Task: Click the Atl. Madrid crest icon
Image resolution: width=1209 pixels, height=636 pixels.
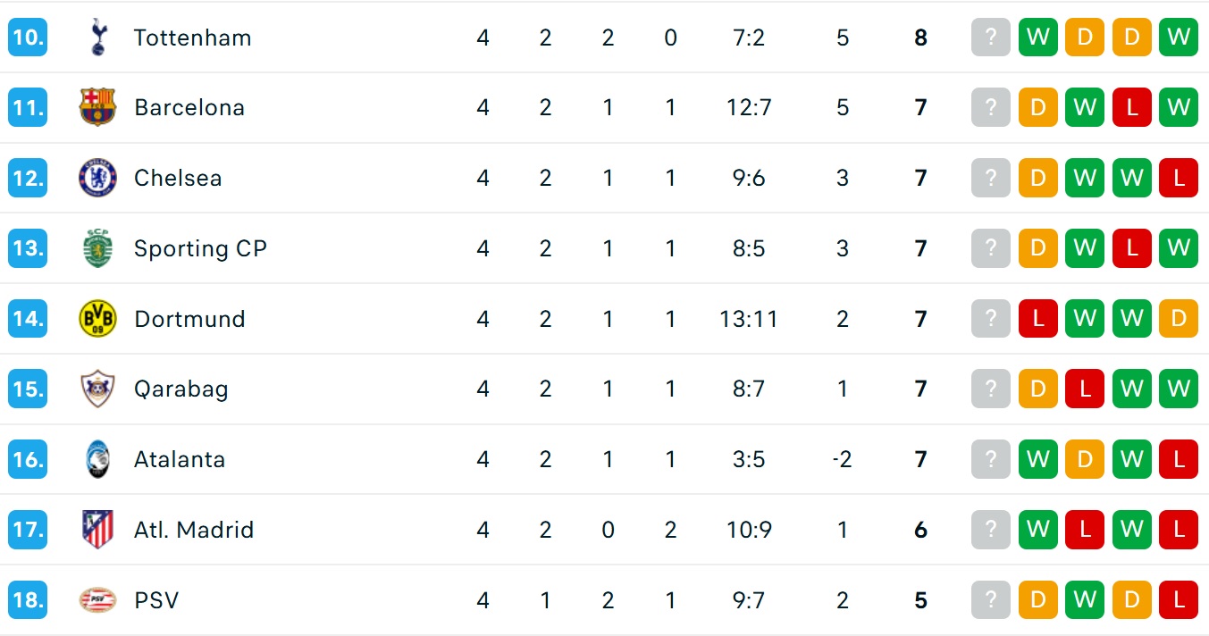Action: click(x=97, y=530)
